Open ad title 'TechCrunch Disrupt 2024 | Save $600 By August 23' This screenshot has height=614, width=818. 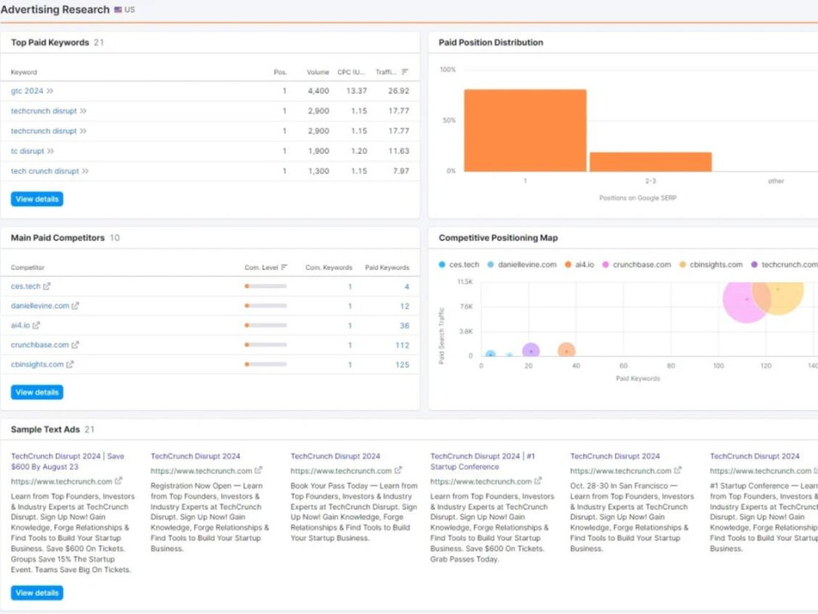click(67, 461)
